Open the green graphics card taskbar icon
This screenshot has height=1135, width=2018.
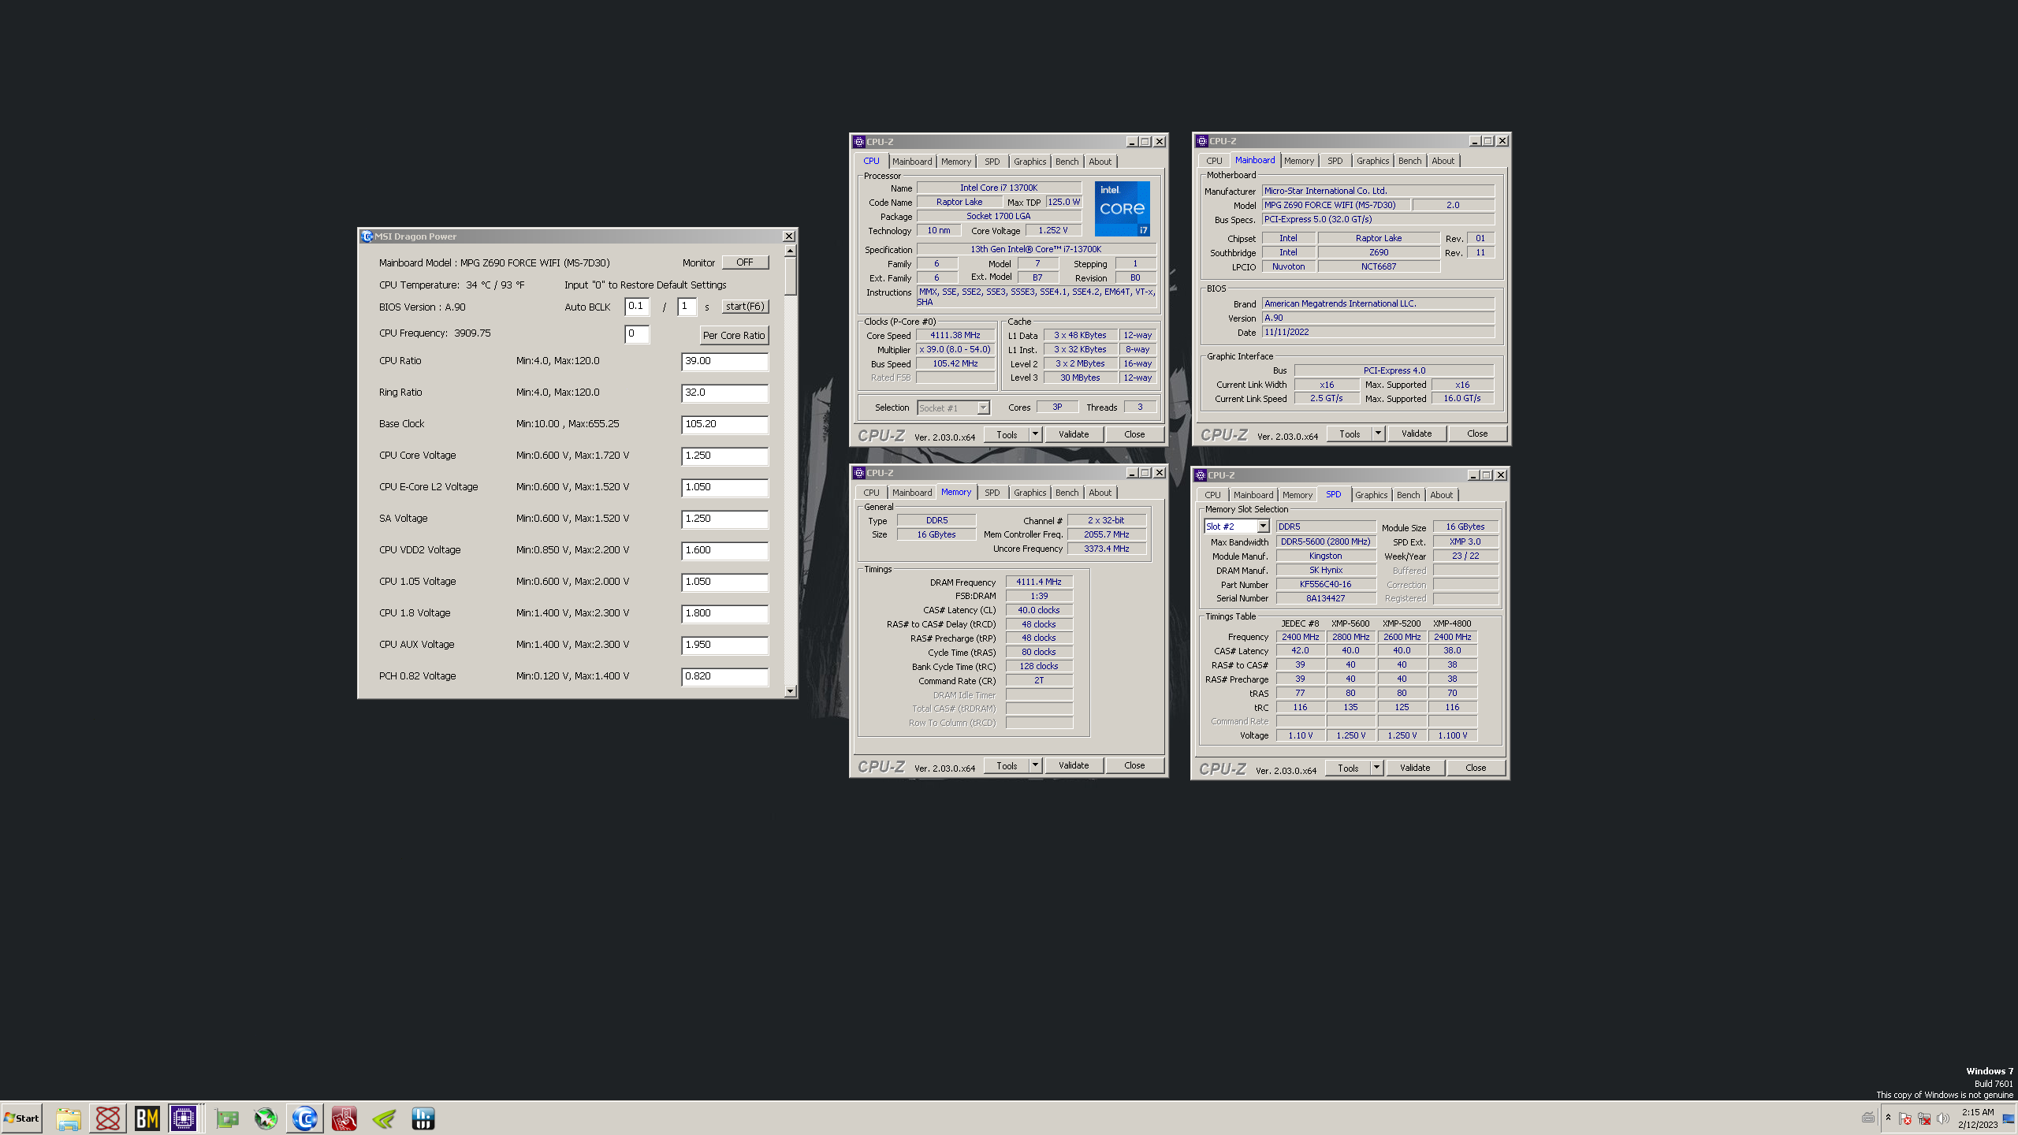click(226, 1118)
